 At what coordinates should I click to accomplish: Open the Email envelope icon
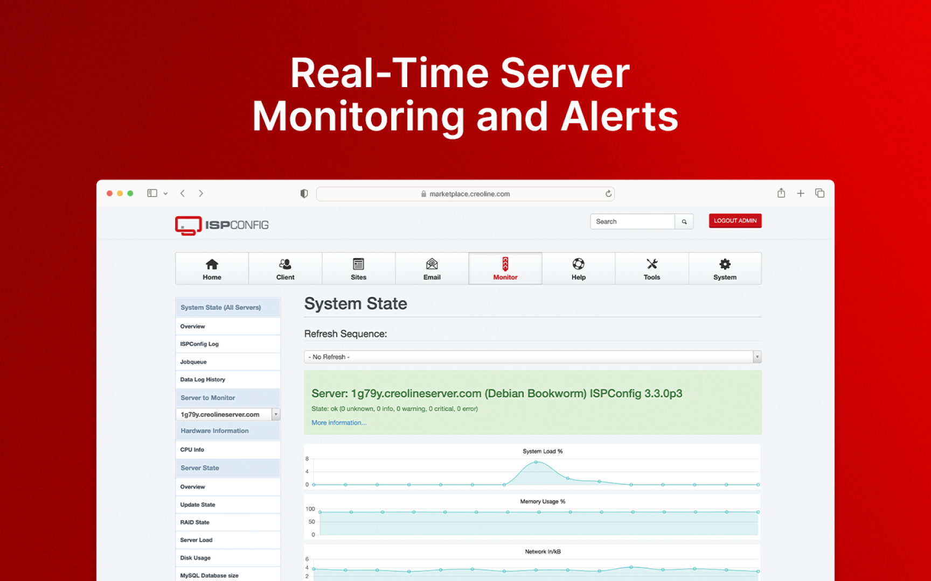click(x=432, y=264)
